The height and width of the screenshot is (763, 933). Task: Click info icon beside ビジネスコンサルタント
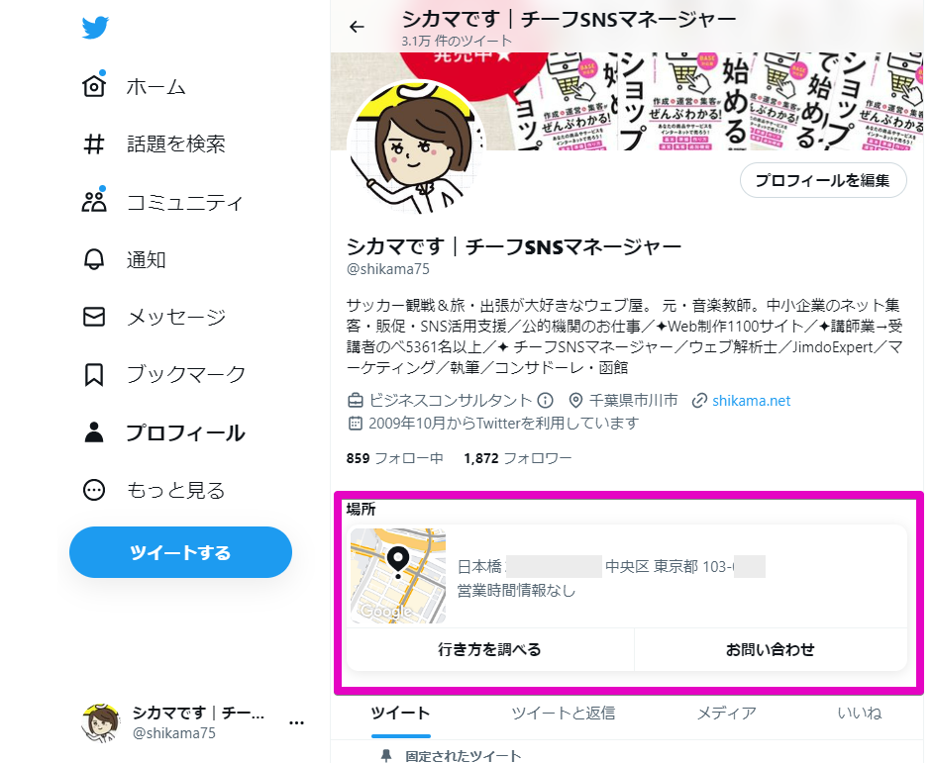pos(545,401)
